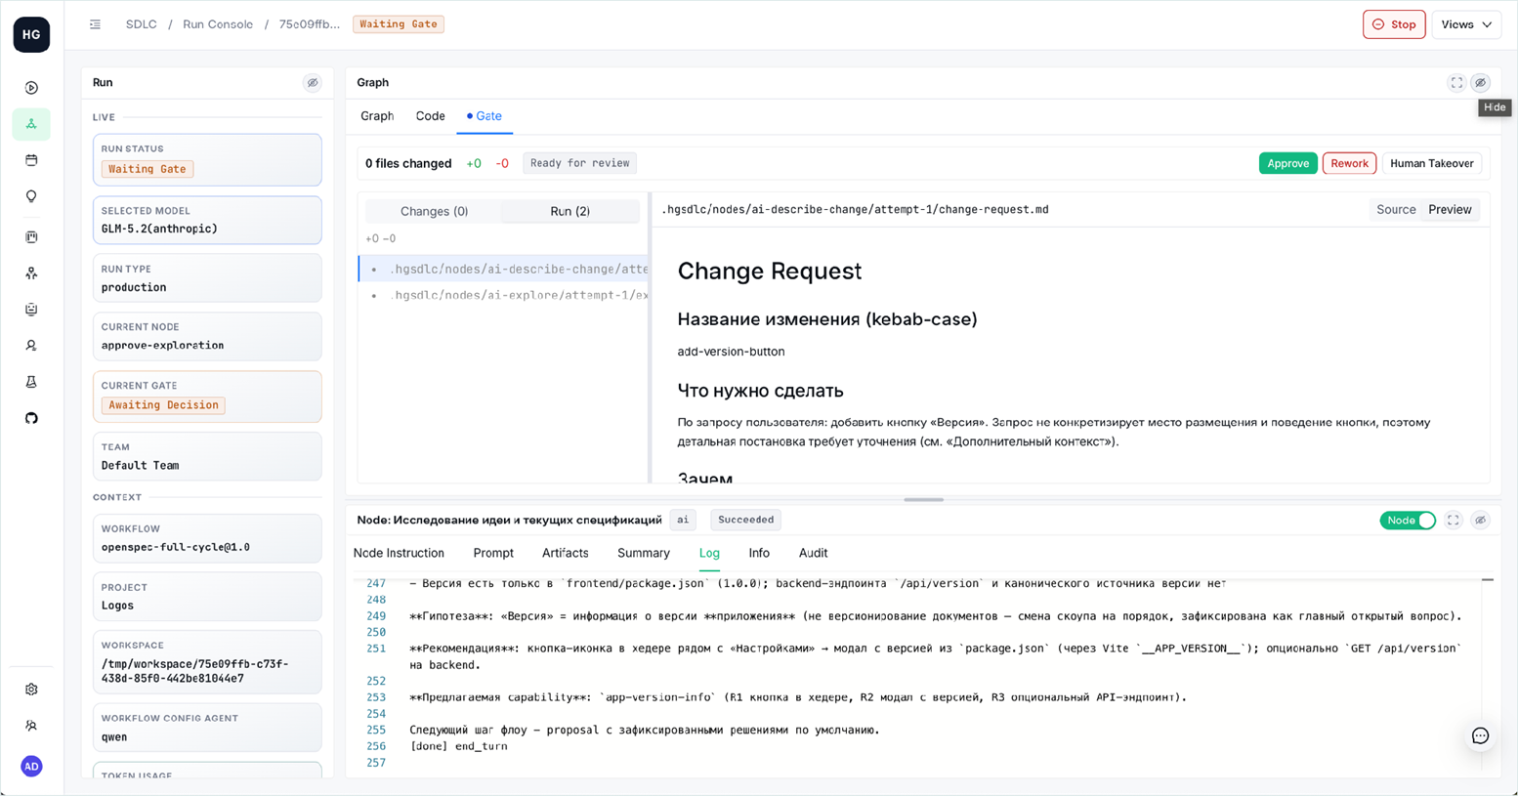The image size is (1518, 796).
Task: Open the calendar icon in the sidebar
Action: coord(31,160)
